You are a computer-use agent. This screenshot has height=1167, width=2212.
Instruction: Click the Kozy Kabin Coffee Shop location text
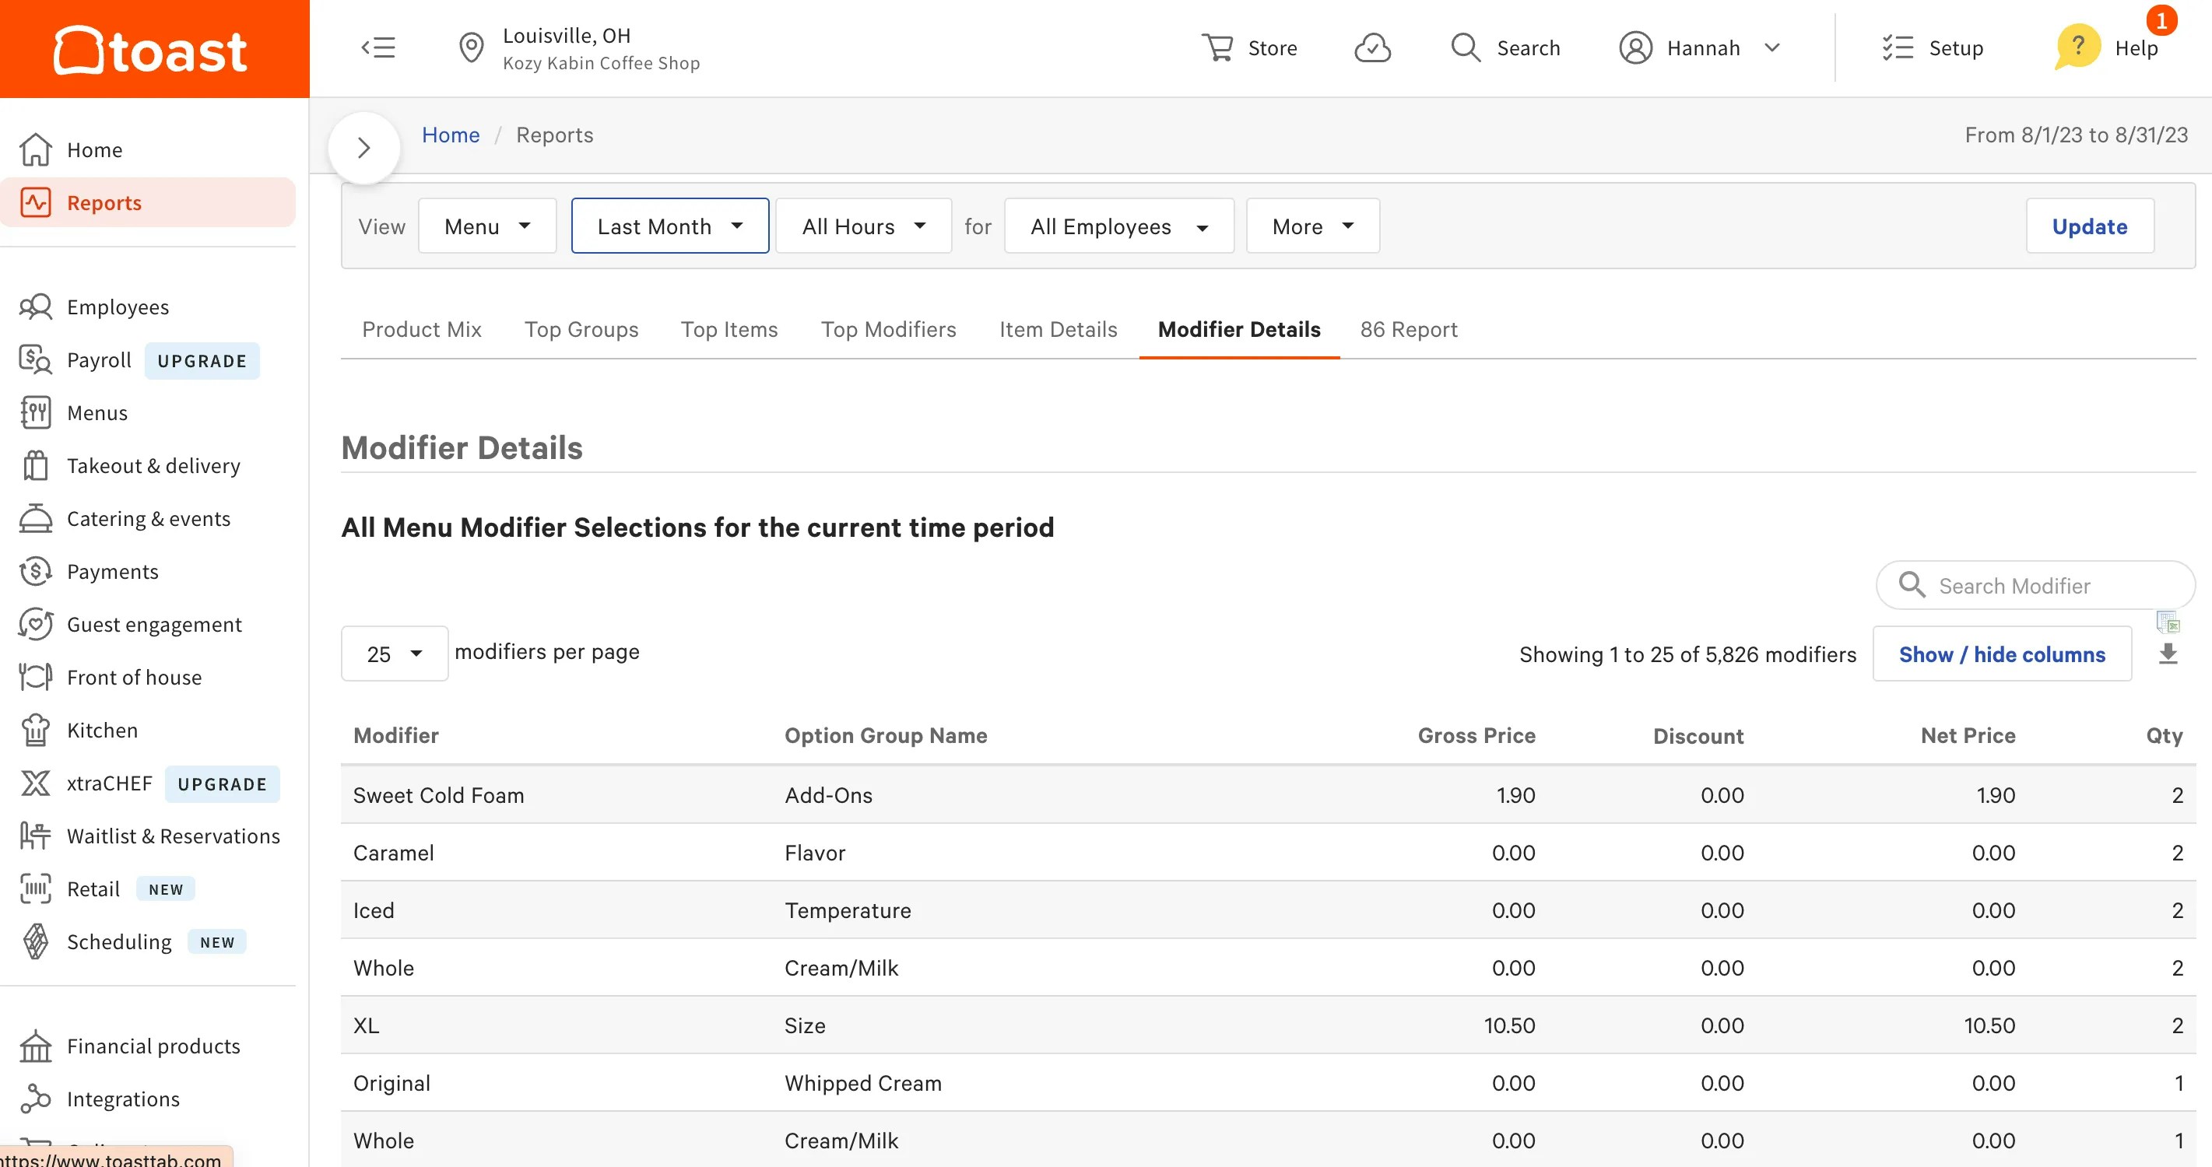click(601, 64)
